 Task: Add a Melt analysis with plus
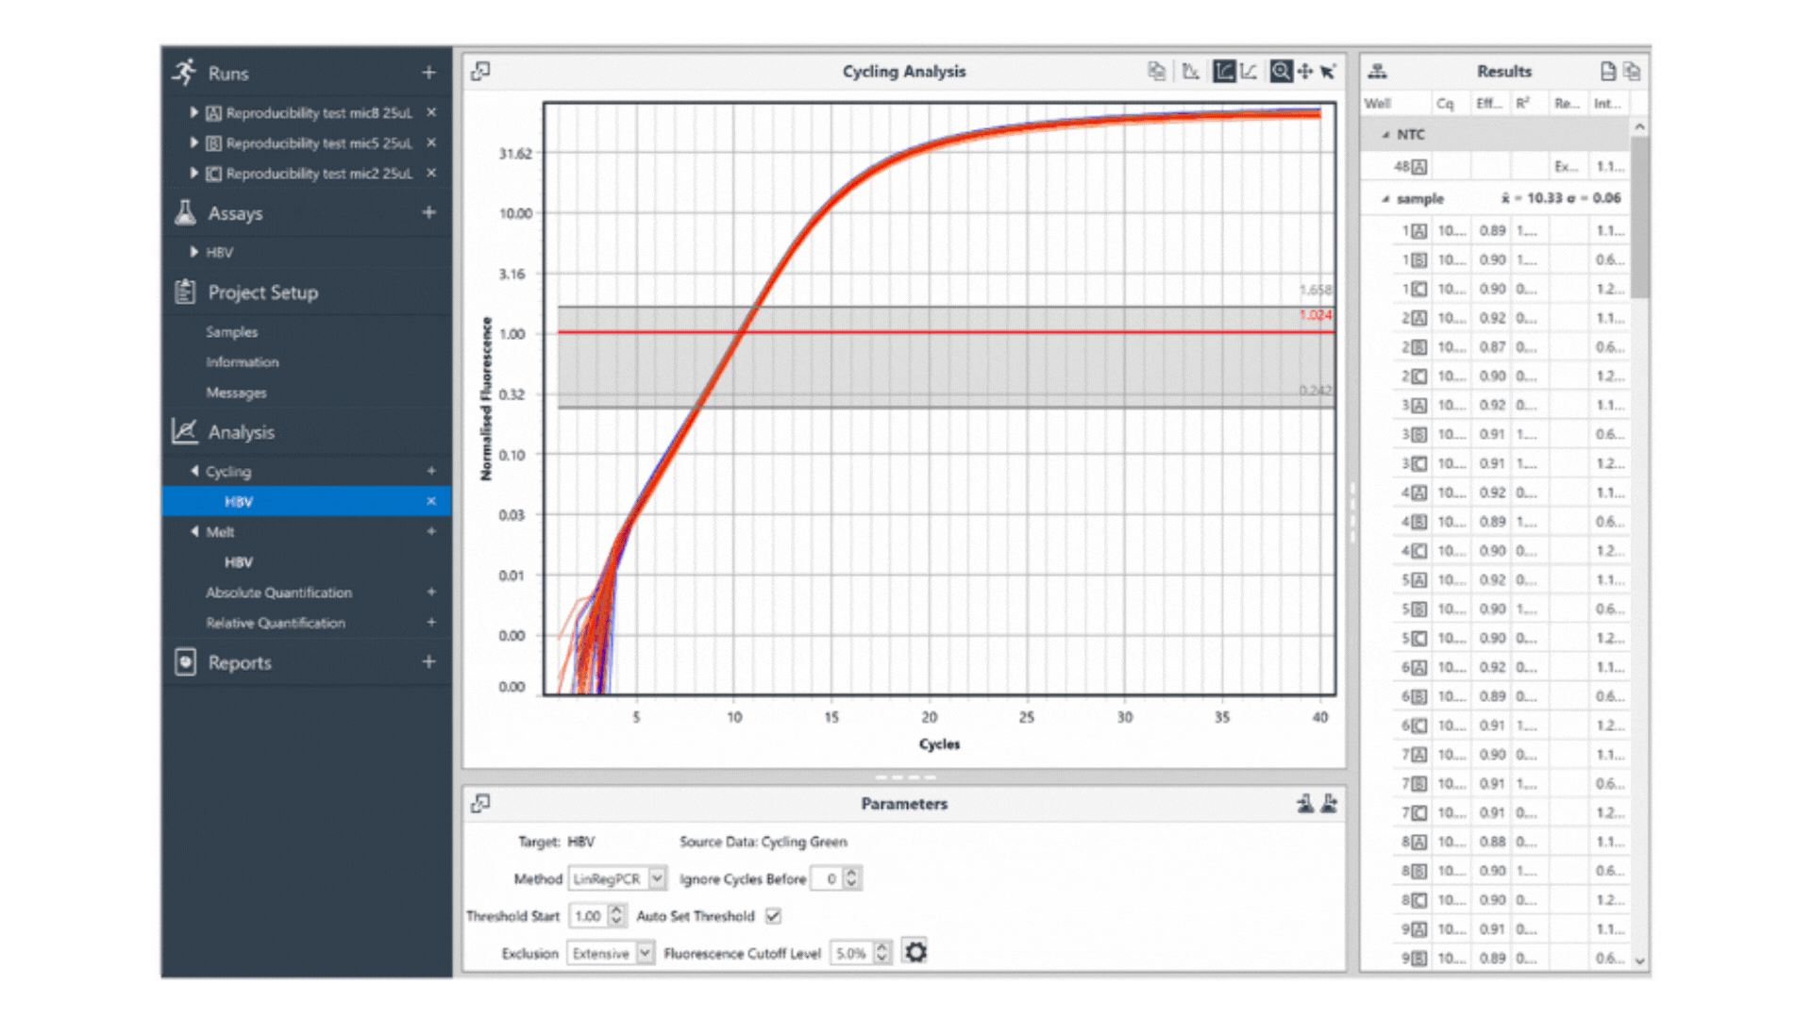pyautogui.click(x=431, y=531)
